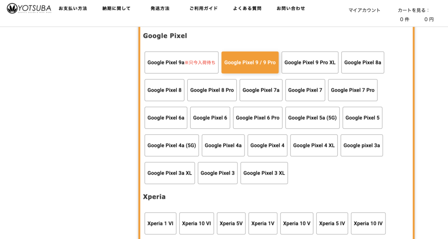Choose Google Pixel 3 XL
Image resolution: width=448 pixels, height=239 pixels.
264,173
